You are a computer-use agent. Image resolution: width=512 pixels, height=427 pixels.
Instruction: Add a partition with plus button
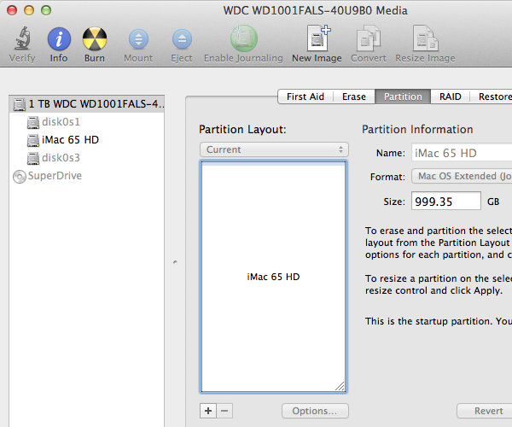208,411
